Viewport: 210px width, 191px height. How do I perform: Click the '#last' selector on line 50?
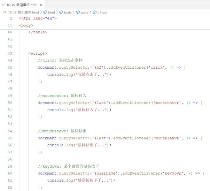pyautogui.click(x=100, y=103)
